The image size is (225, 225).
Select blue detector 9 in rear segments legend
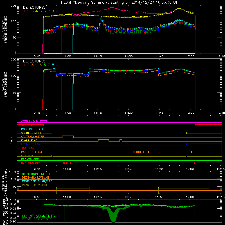coord(57,65)
